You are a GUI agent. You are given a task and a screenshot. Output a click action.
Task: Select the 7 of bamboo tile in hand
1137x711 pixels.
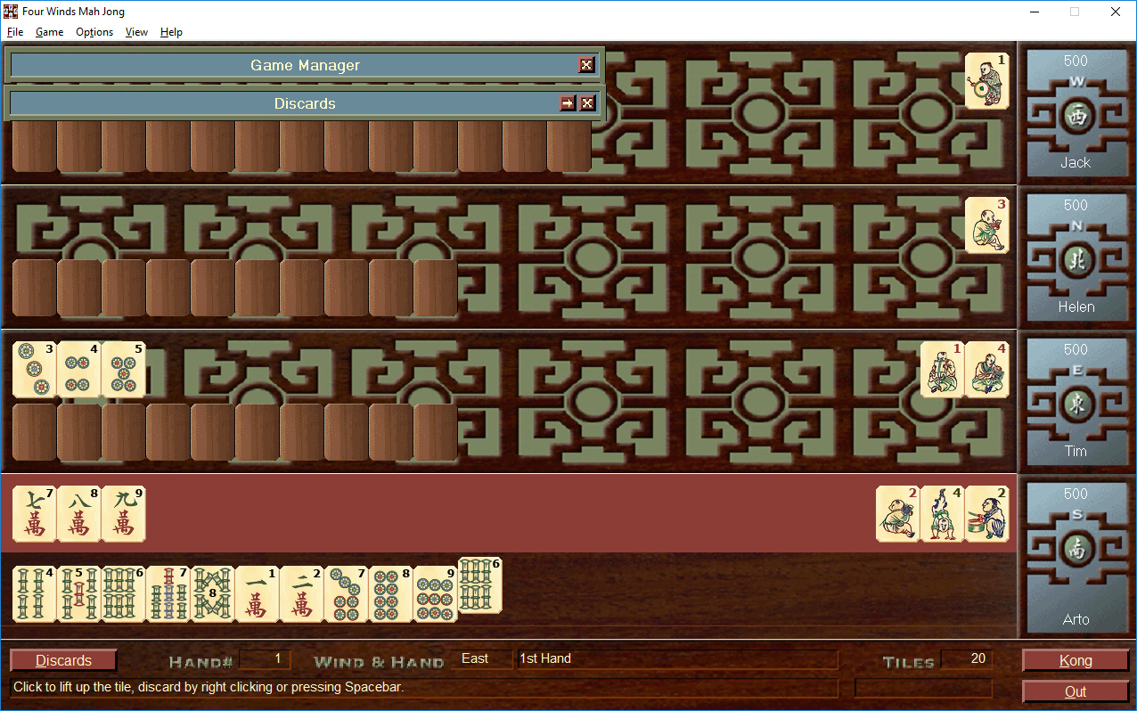click(168, 594)
